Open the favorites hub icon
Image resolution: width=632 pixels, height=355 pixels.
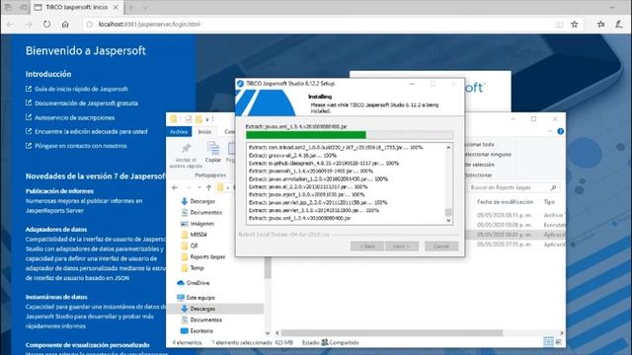coord(601,24)
